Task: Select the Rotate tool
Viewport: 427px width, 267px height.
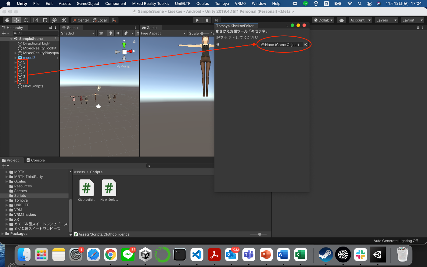Action: click(x=26, y=20)
